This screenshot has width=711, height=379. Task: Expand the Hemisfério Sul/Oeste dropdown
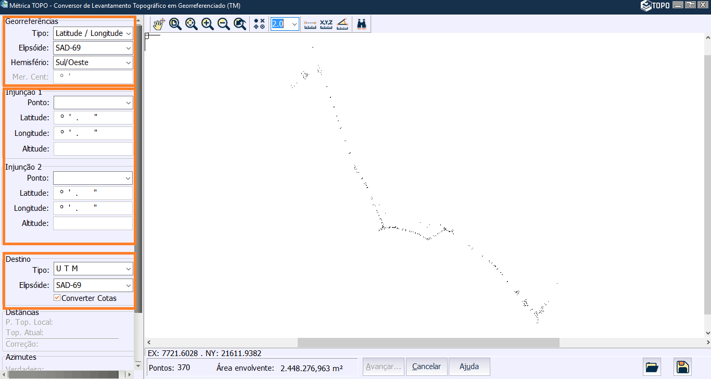point(128,62)
